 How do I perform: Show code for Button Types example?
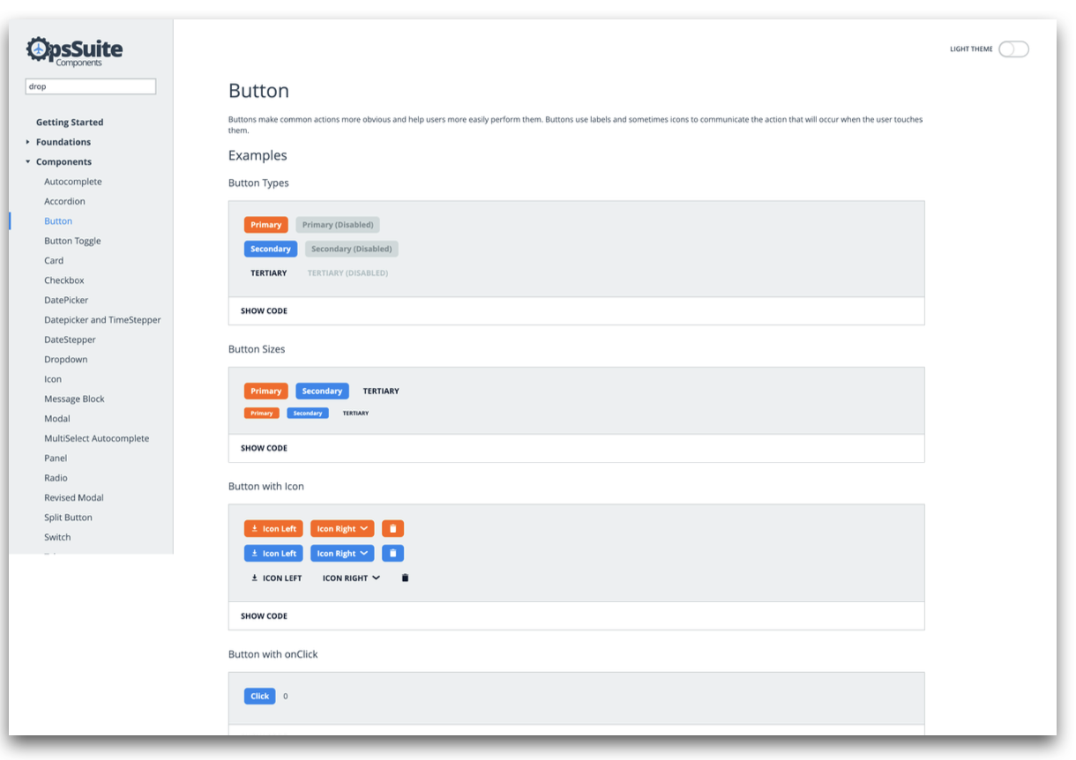(x=264, y=311)
